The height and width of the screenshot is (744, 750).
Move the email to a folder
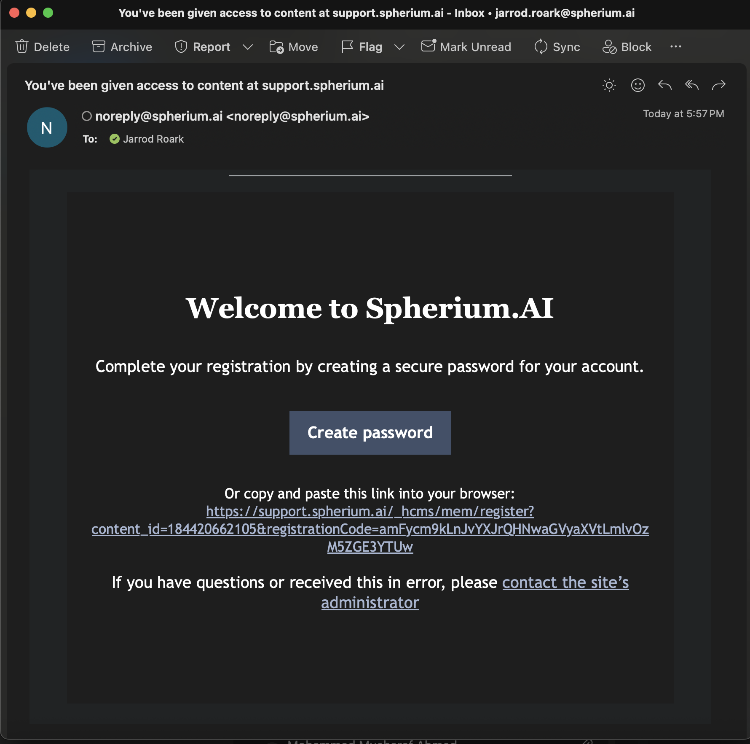tap(294, 47)
